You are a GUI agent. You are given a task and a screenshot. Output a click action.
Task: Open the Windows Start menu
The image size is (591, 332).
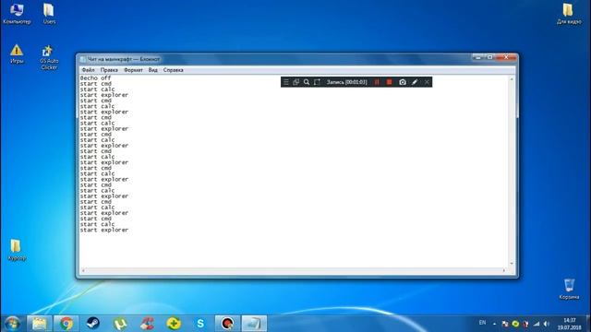(x=12, y=324)
